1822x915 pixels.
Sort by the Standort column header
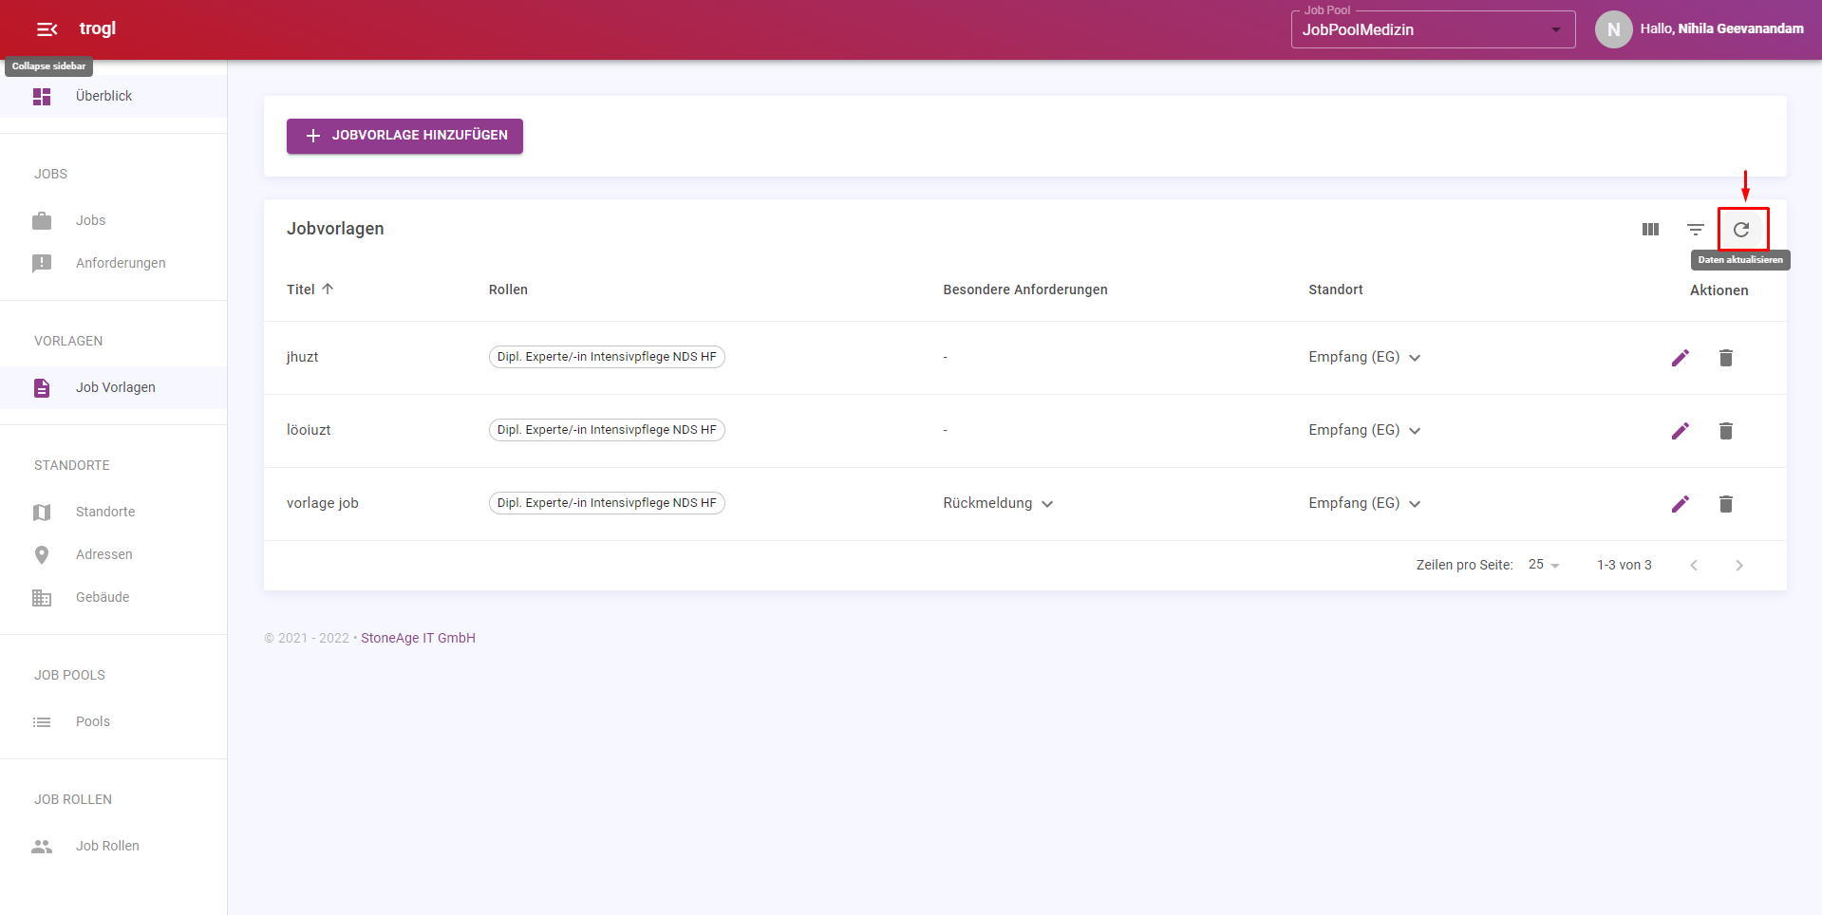[x=1335, y=289]
